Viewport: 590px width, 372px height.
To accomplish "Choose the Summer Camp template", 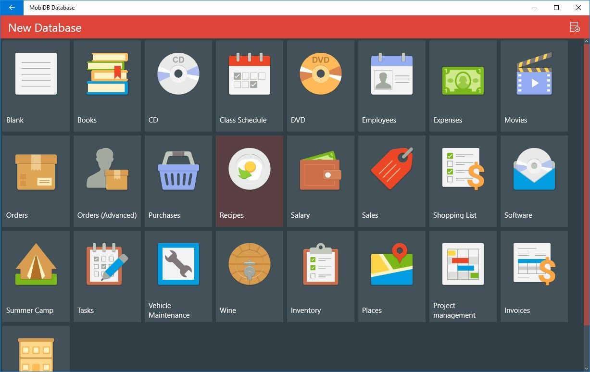I will (x=36, y=276).
